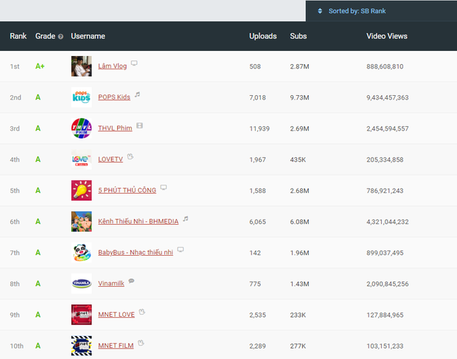The width and height of the screenshot is (457, 359).
Task: Click the BabyBus panda avatar thumbnail
Action: 81,253
